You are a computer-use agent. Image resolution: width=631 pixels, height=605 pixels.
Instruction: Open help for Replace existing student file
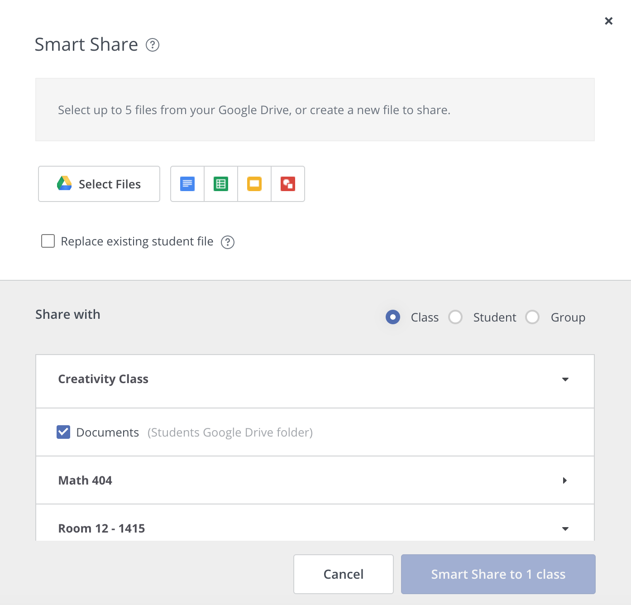click(228, 242)
